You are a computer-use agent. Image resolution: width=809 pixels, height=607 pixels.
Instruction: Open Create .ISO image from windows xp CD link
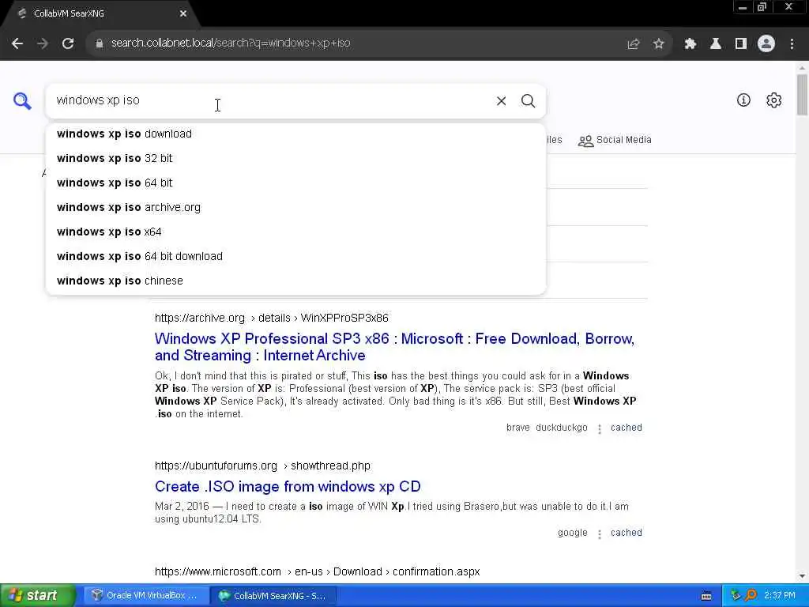[x=288, y=487]
